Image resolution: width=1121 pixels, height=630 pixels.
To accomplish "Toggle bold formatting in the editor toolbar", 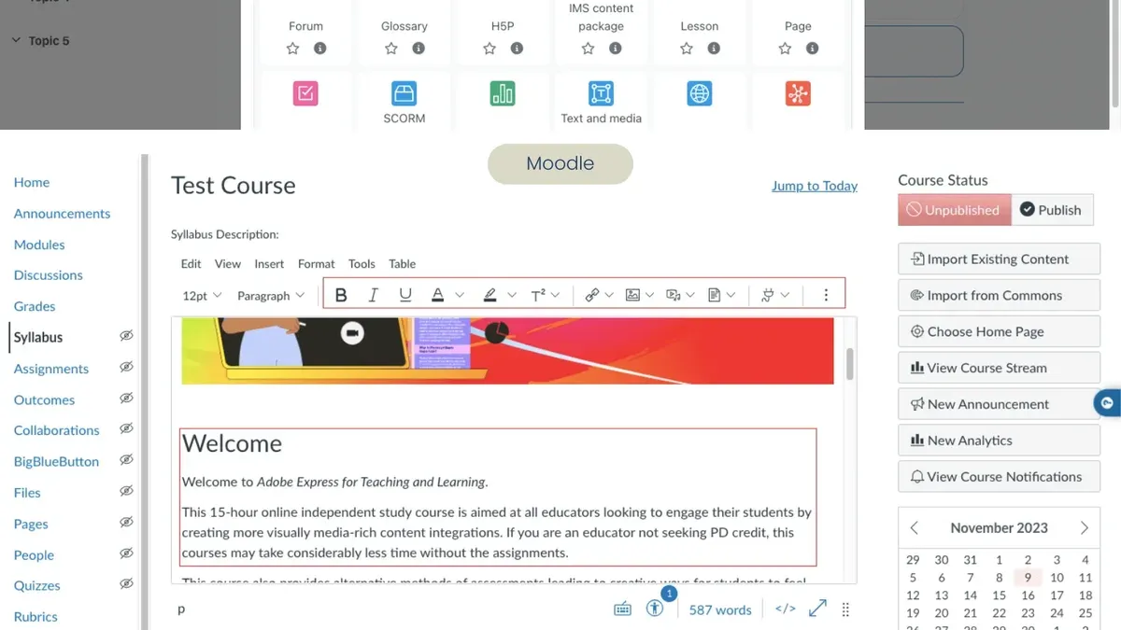I will pyautogui.click(x=341, y=295).
